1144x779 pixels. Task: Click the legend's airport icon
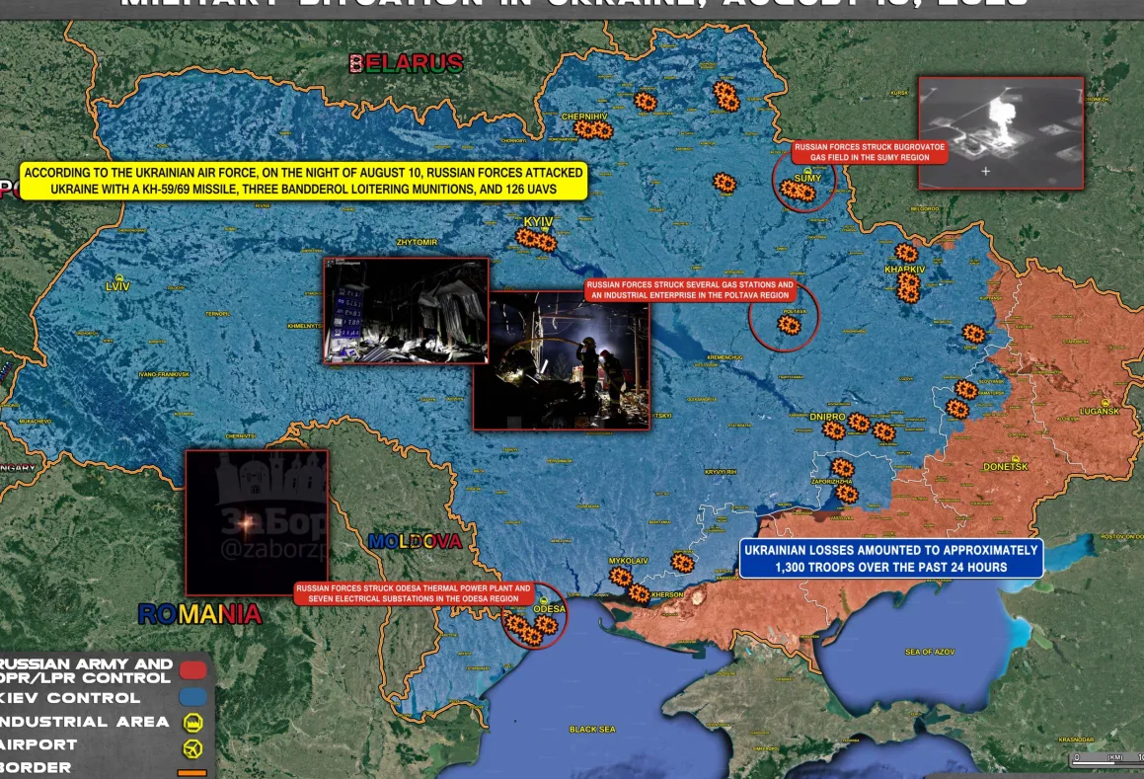(x=192, y=748)
